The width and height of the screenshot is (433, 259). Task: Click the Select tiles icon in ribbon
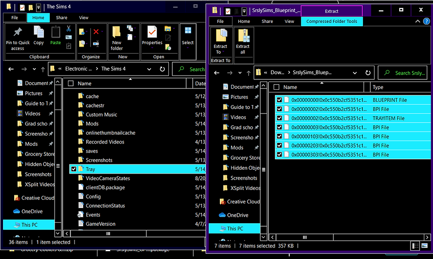click(x=188, y=31)
